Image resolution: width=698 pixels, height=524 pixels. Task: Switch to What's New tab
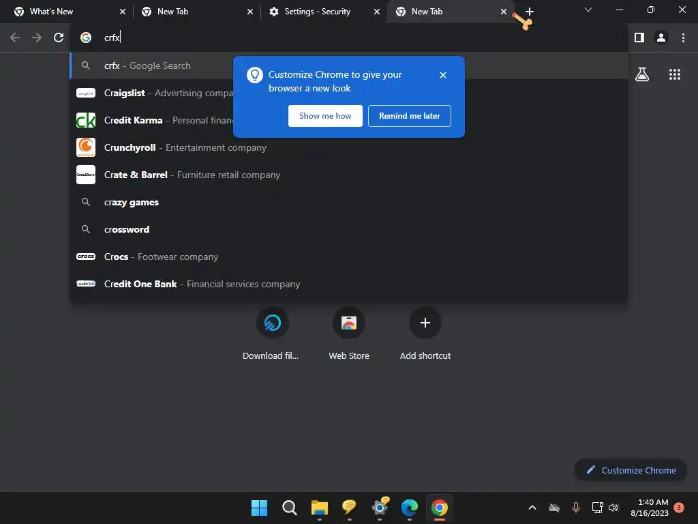(x=67, y=12)
